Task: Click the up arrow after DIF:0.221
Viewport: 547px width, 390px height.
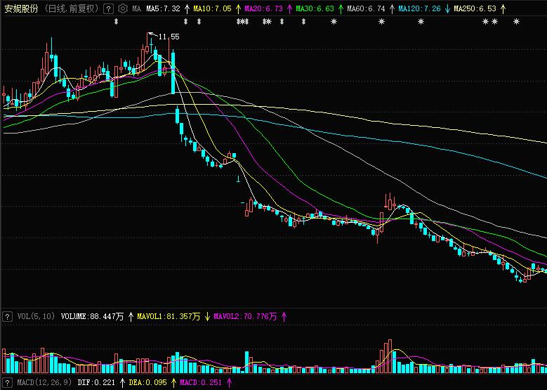Action: pos(122,383)
